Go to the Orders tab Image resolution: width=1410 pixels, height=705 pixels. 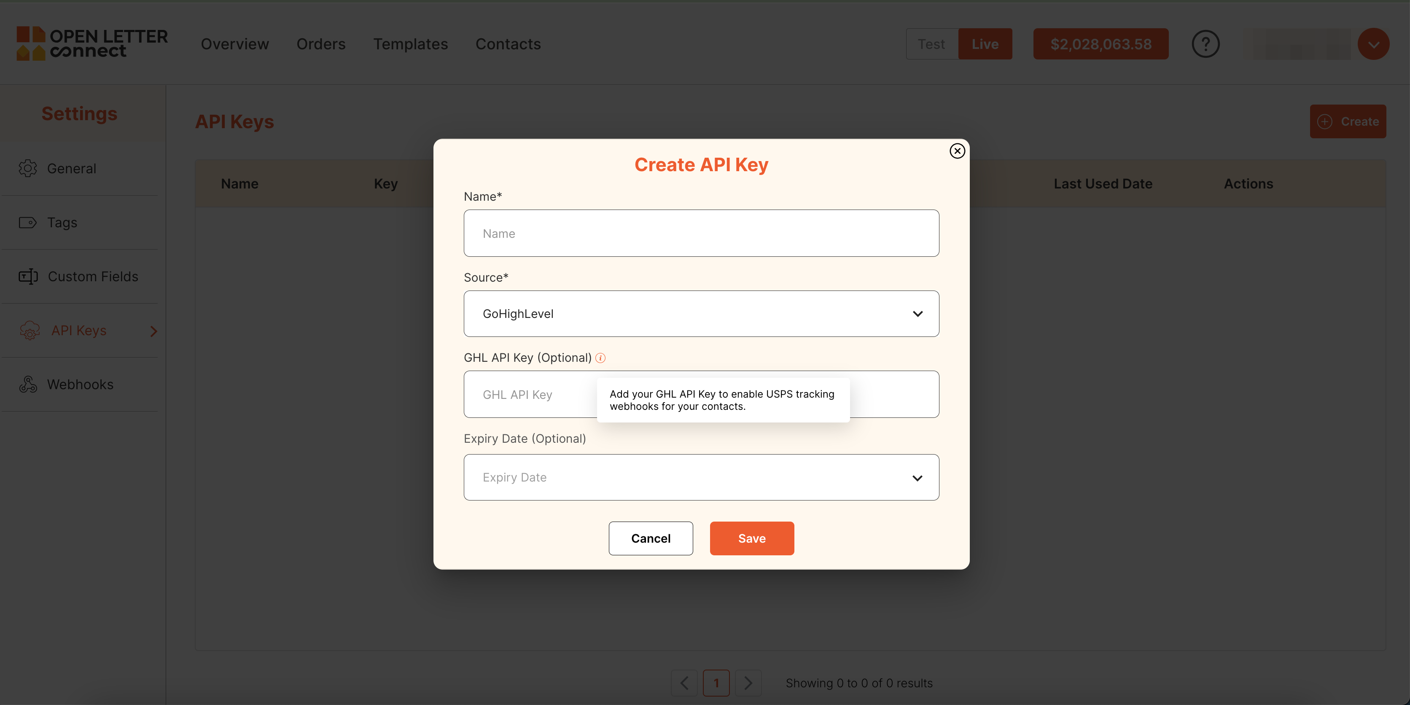321,44
